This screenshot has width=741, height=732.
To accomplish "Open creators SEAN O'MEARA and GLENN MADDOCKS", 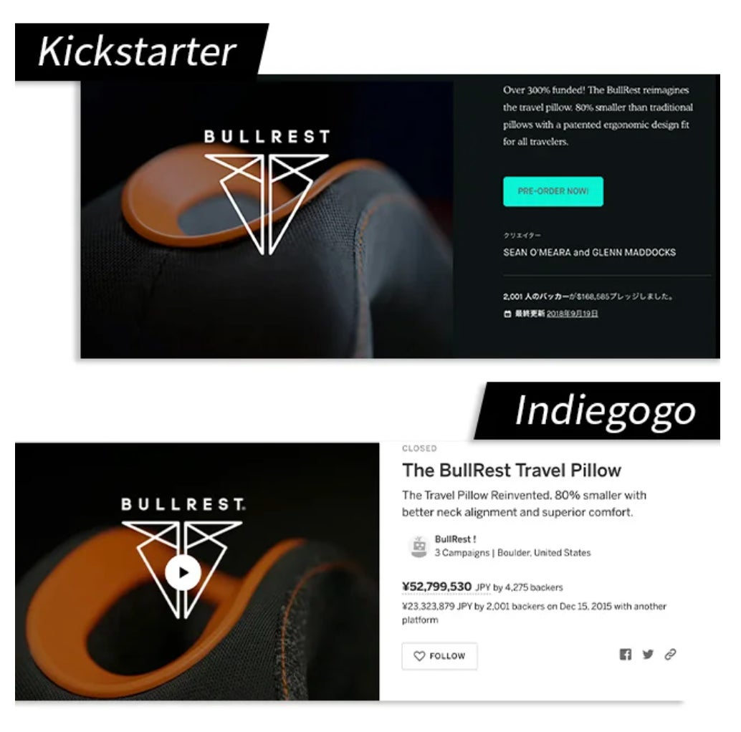I will click(589, 252).
